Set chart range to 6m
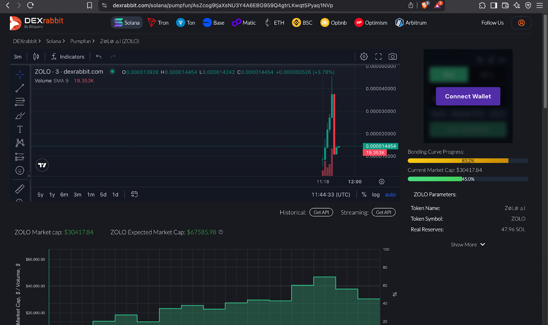This screenshot has height=325, width=548. 64,195
